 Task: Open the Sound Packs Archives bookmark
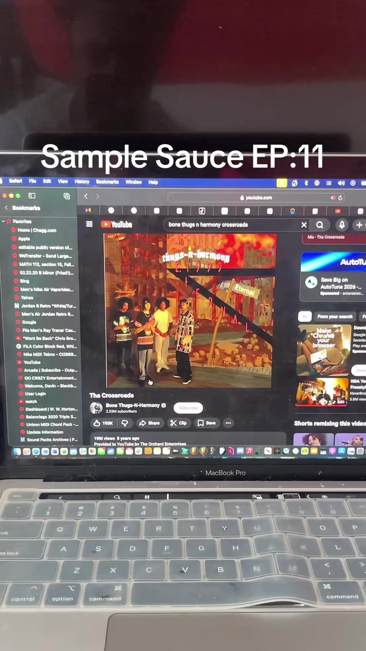tap(49, 440)
